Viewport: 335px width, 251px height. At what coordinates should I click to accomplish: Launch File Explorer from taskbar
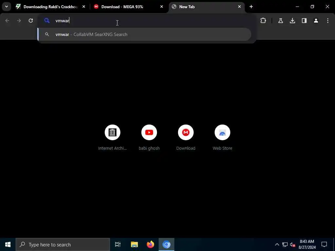[x=134, y=244]
